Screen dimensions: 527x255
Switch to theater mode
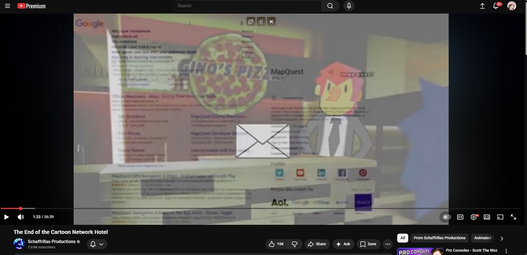487,217
